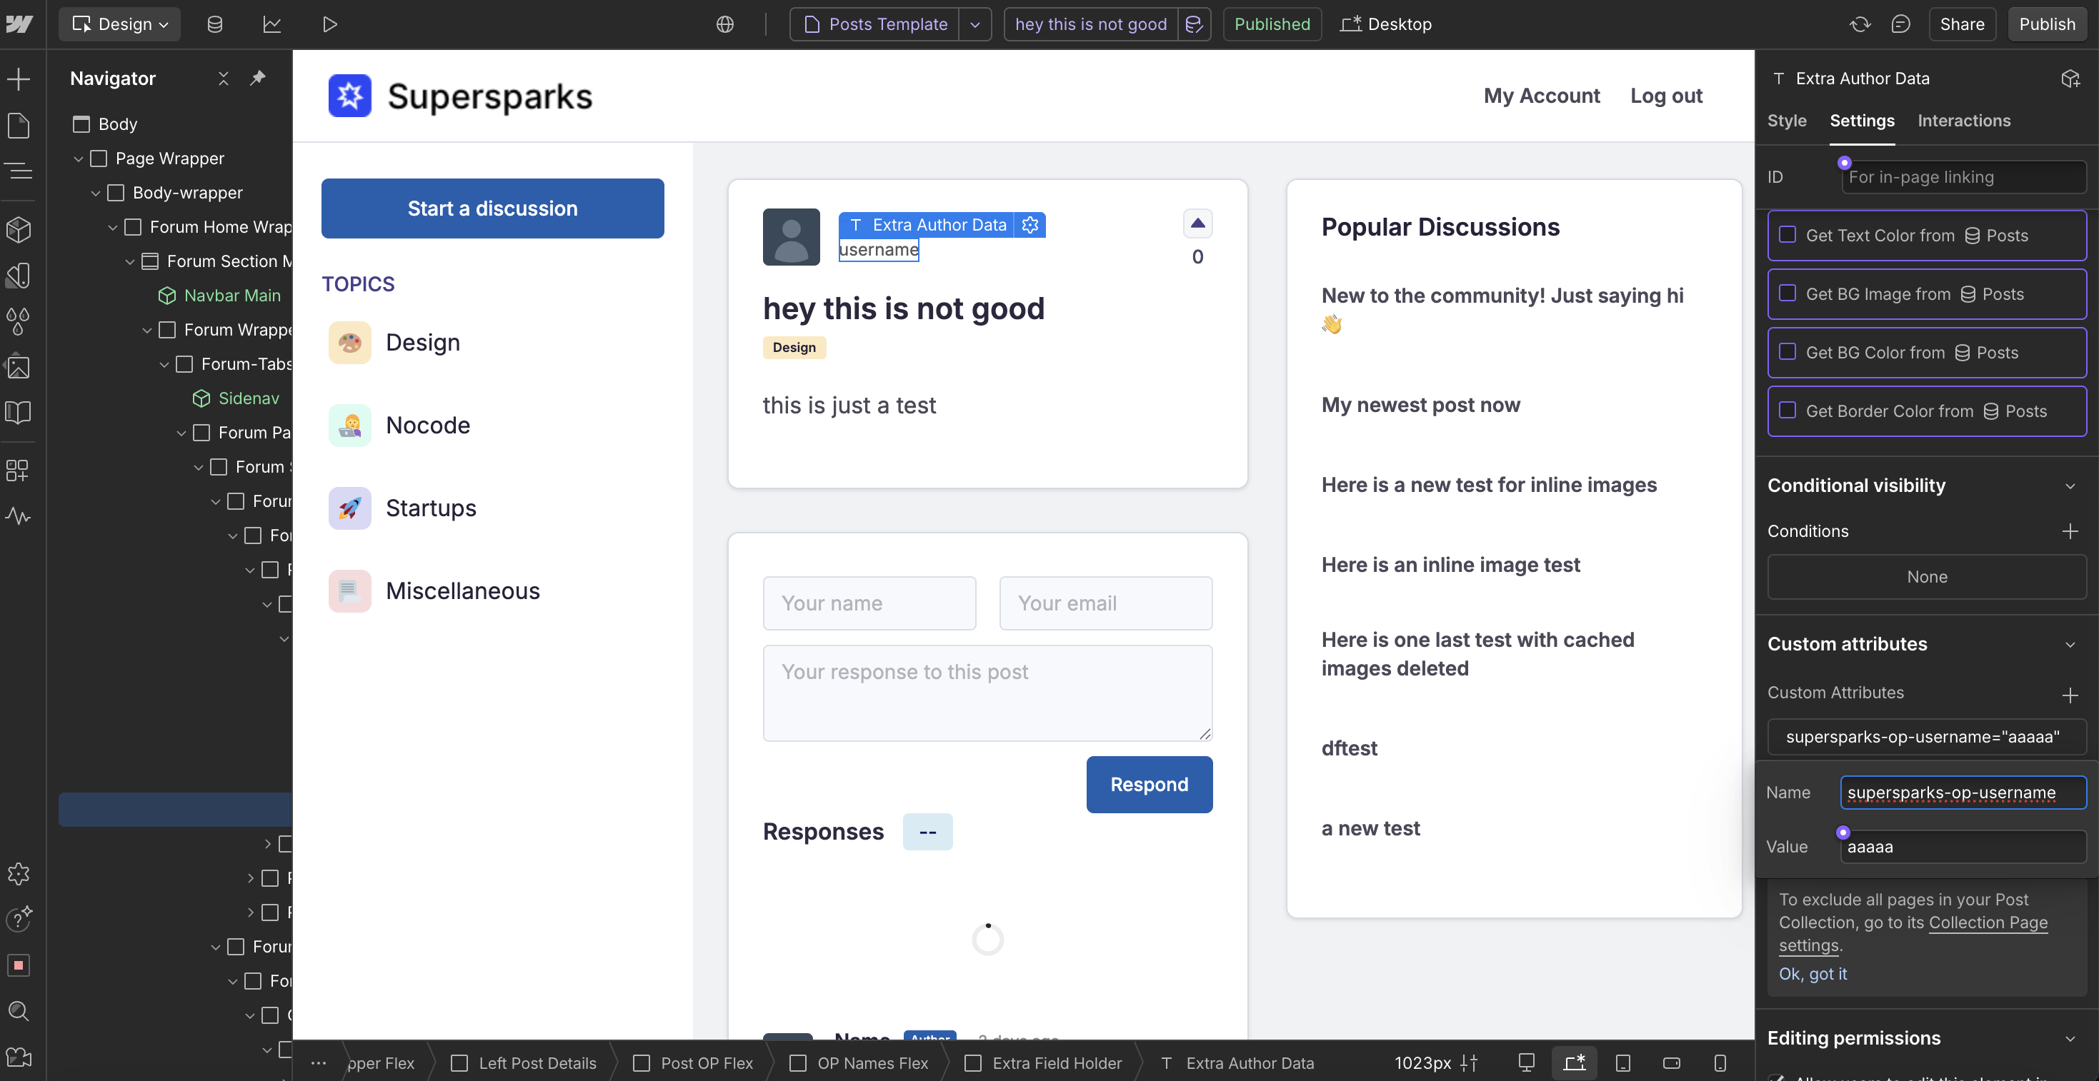Open the Add Elements plus panel
2099x1081 pixels.
pyautogui.click(x=18, y=79)
